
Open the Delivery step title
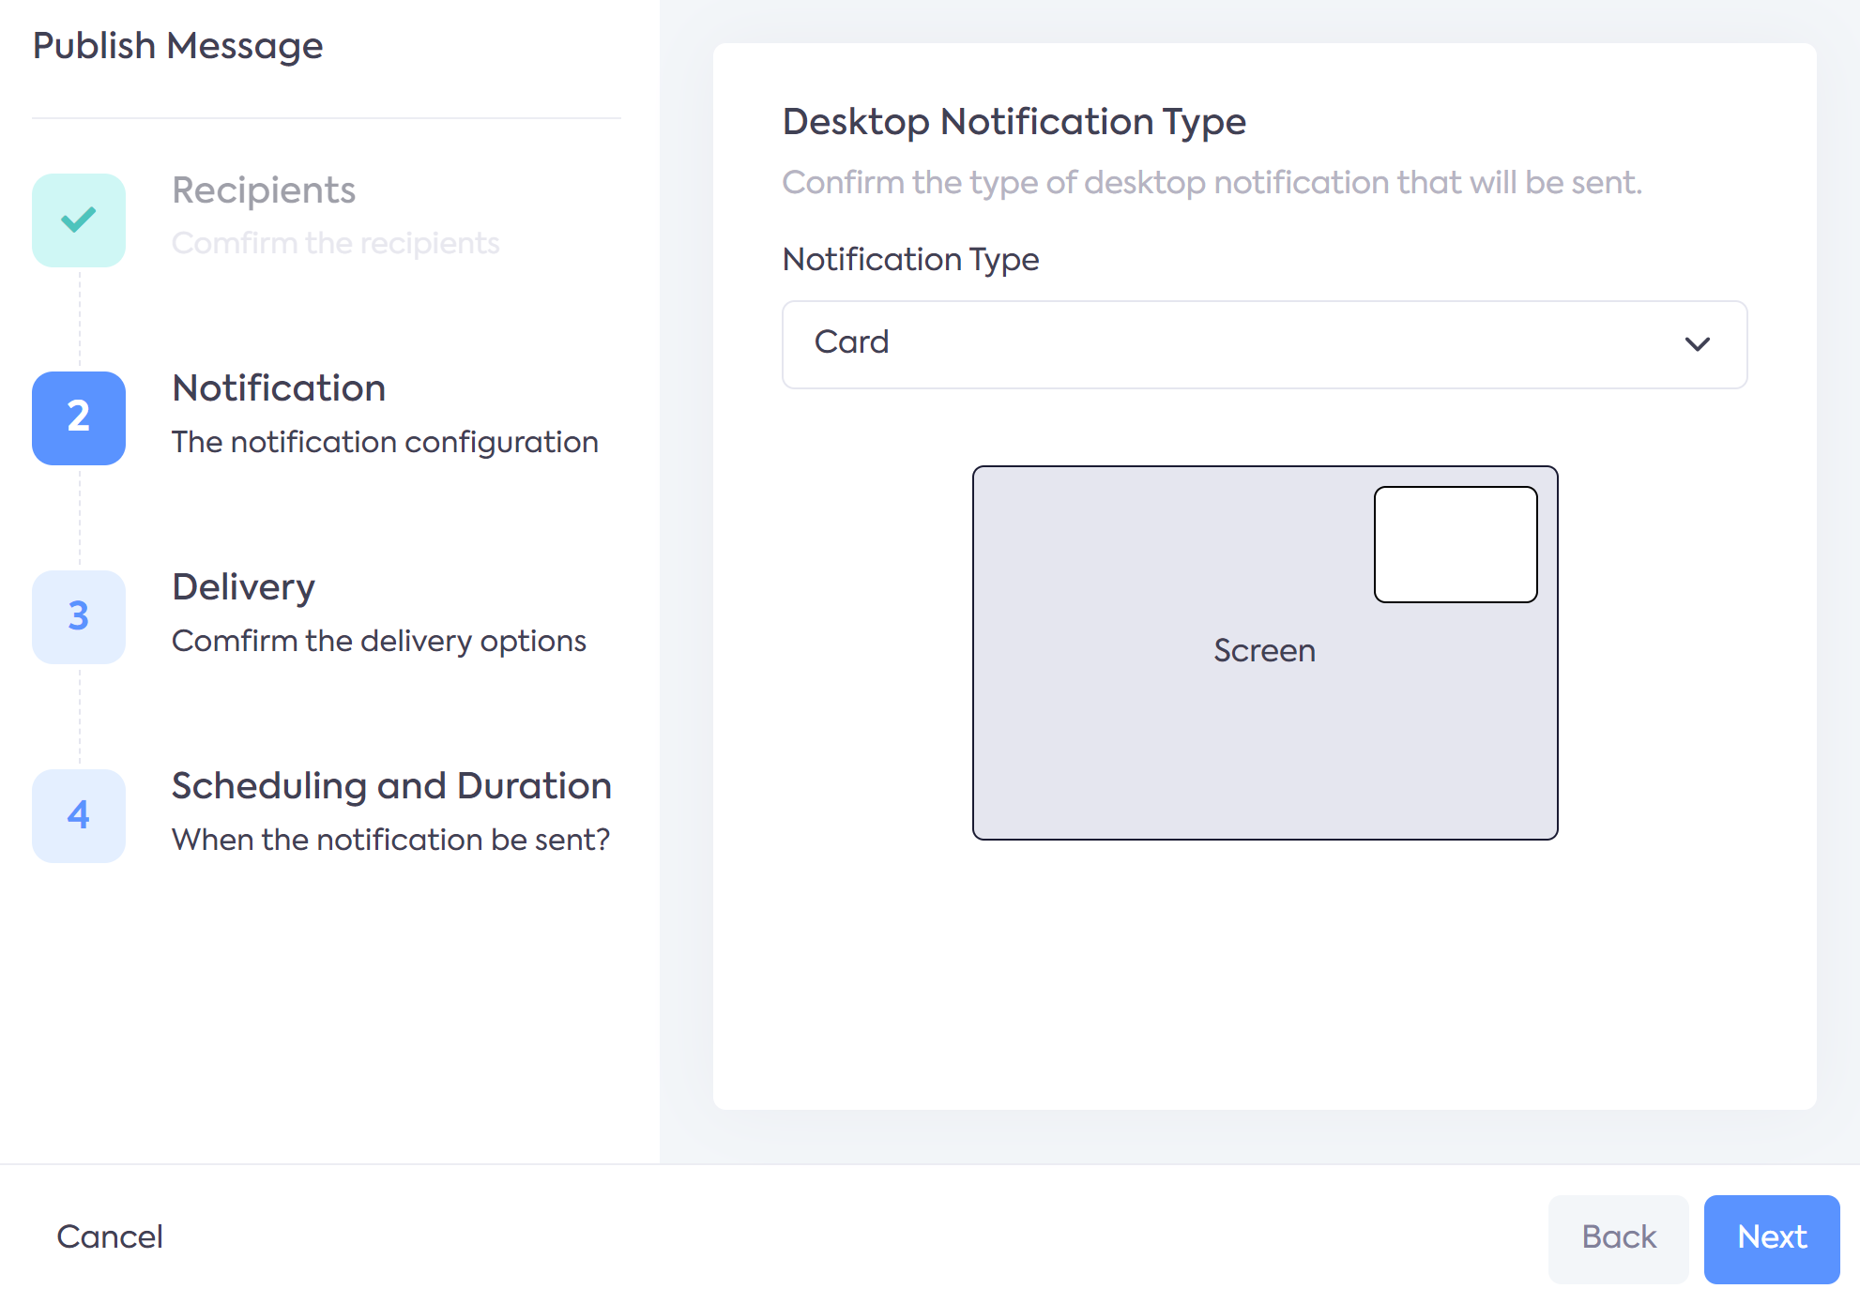pyautogui.click(x=243, y=587)
